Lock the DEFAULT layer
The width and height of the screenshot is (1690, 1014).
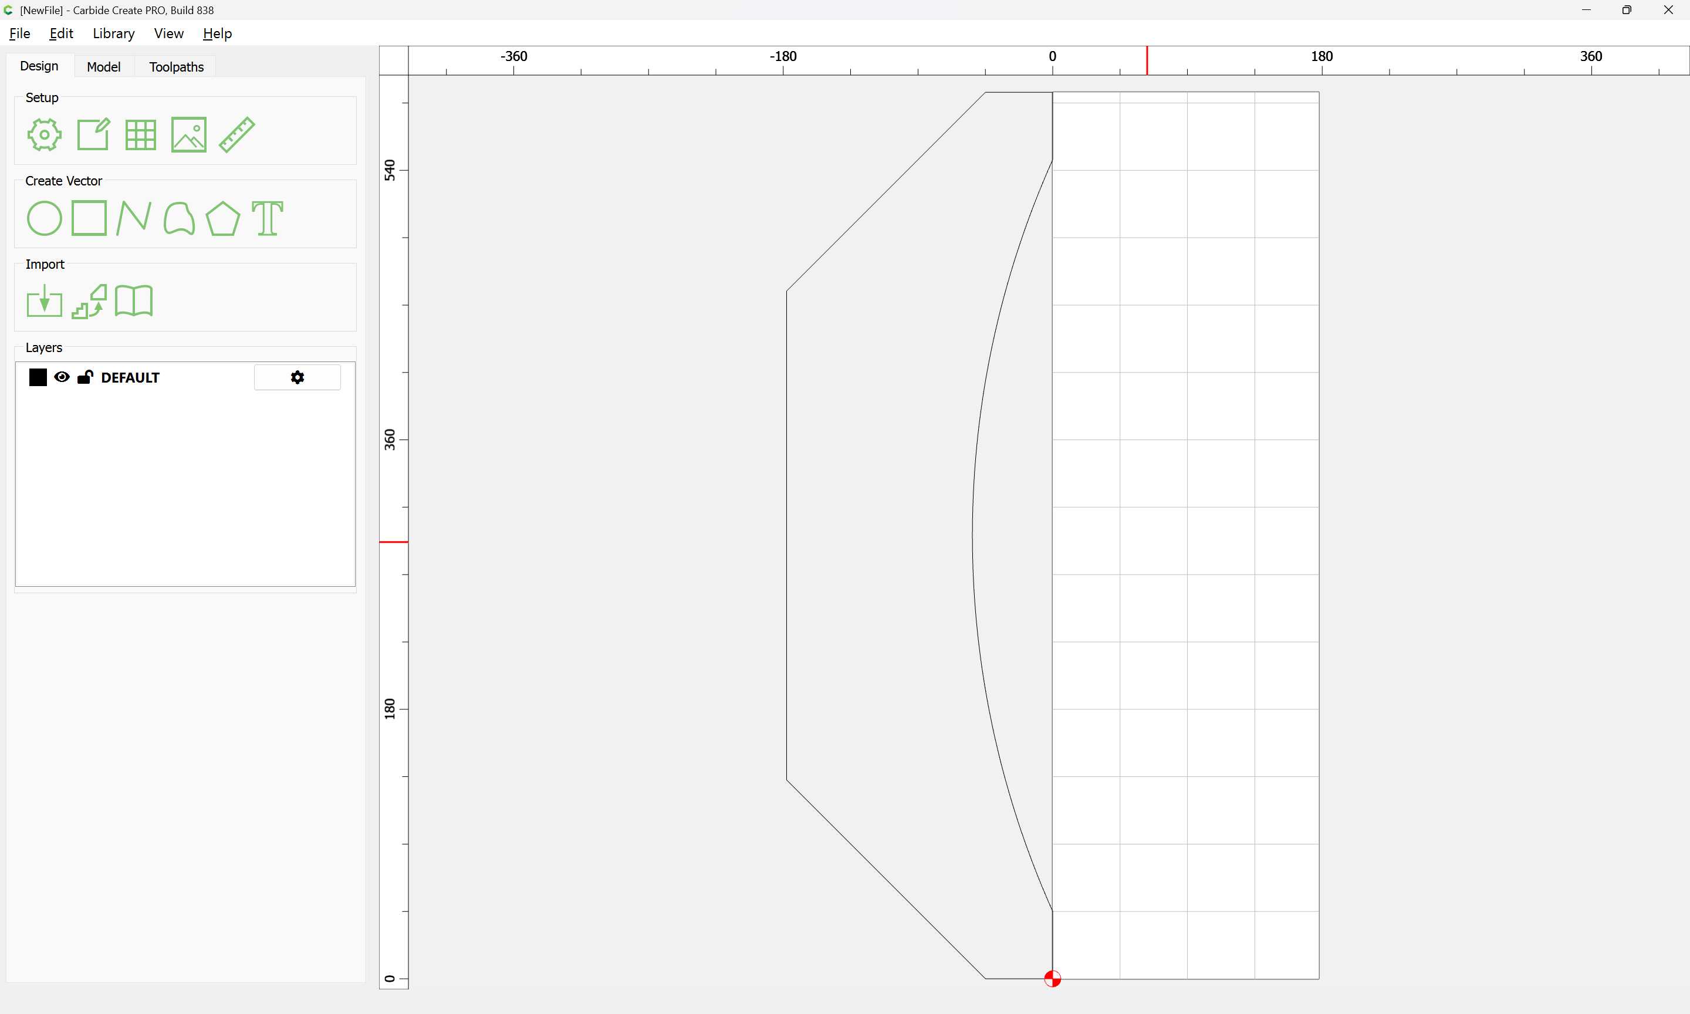86,377
